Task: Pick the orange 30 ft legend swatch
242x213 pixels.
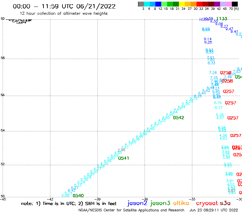Action: [194, 4]
